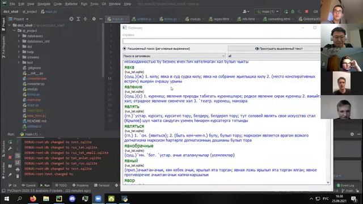Open Firefox from the taskbar
This screenshot has width=363, height=204.
pyautogui.click(x=33, y=199)
